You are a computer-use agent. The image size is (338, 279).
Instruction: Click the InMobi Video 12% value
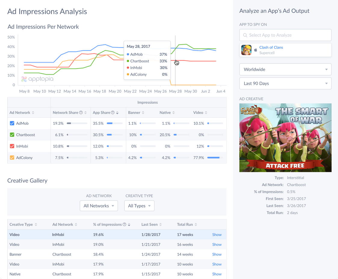(x=200, y=146)
